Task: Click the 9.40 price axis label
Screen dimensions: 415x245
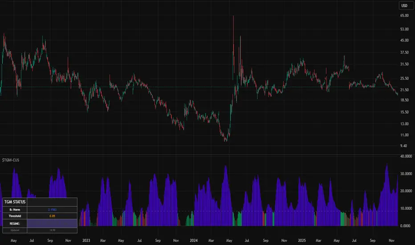Action: pyautogui.click(x=403, y=146)
